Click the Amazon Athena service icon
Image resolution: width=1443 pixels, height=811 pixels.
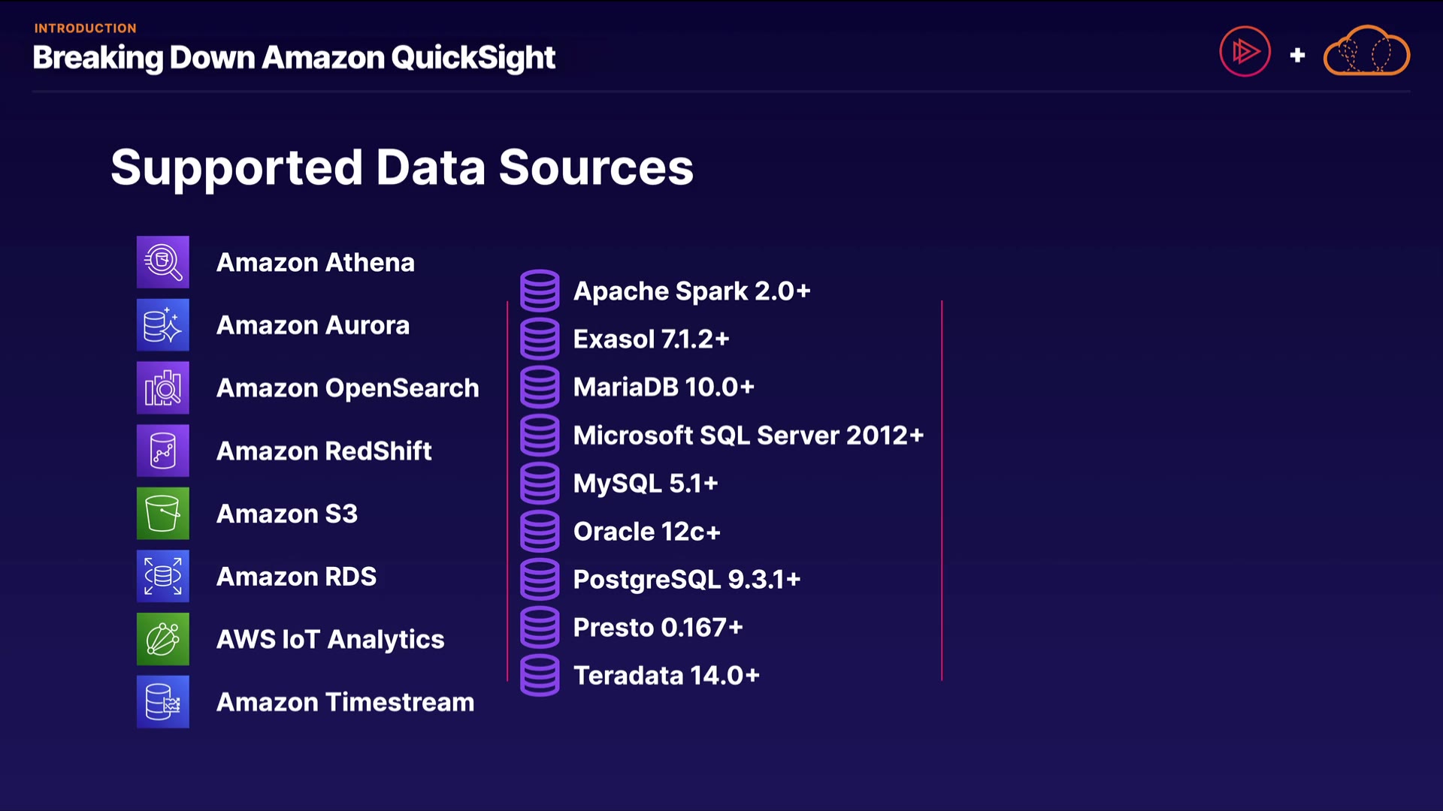pyautogui.click(x=162, y=262)
